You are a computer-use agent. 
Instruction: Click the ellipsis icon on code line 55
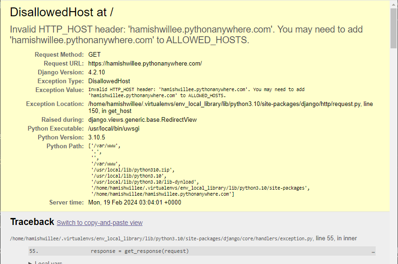click(373, 251)
